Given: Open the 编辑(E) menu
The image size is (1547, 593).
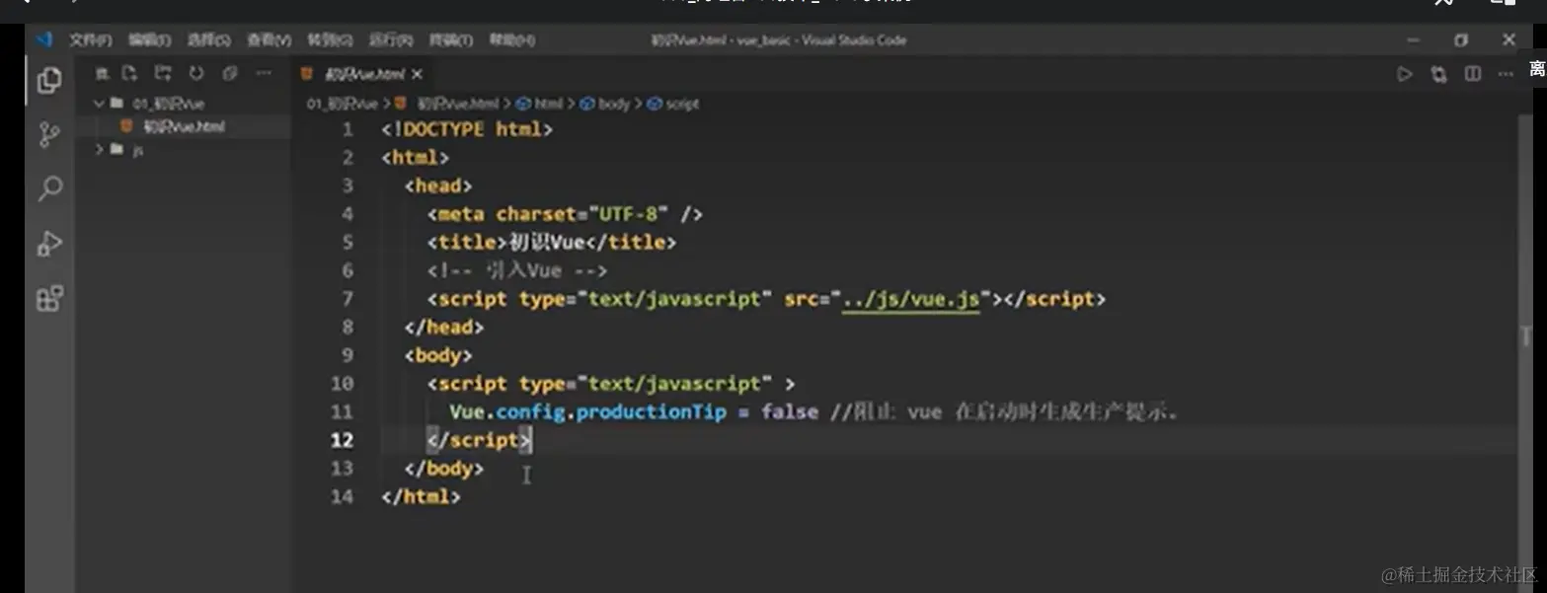Looking at the screenshot, I should tap(150, 40).
